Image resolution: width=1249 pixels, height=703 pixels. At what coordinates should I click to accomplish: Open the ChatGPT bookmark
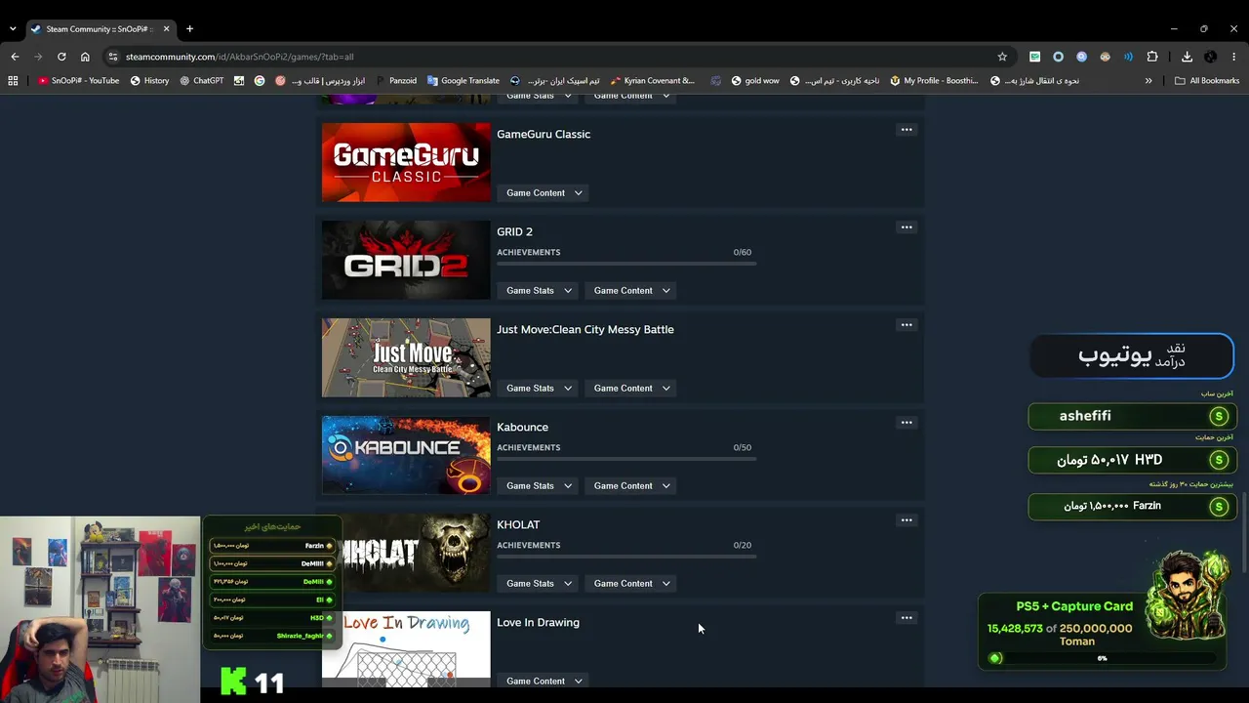(x=201, y=81)
